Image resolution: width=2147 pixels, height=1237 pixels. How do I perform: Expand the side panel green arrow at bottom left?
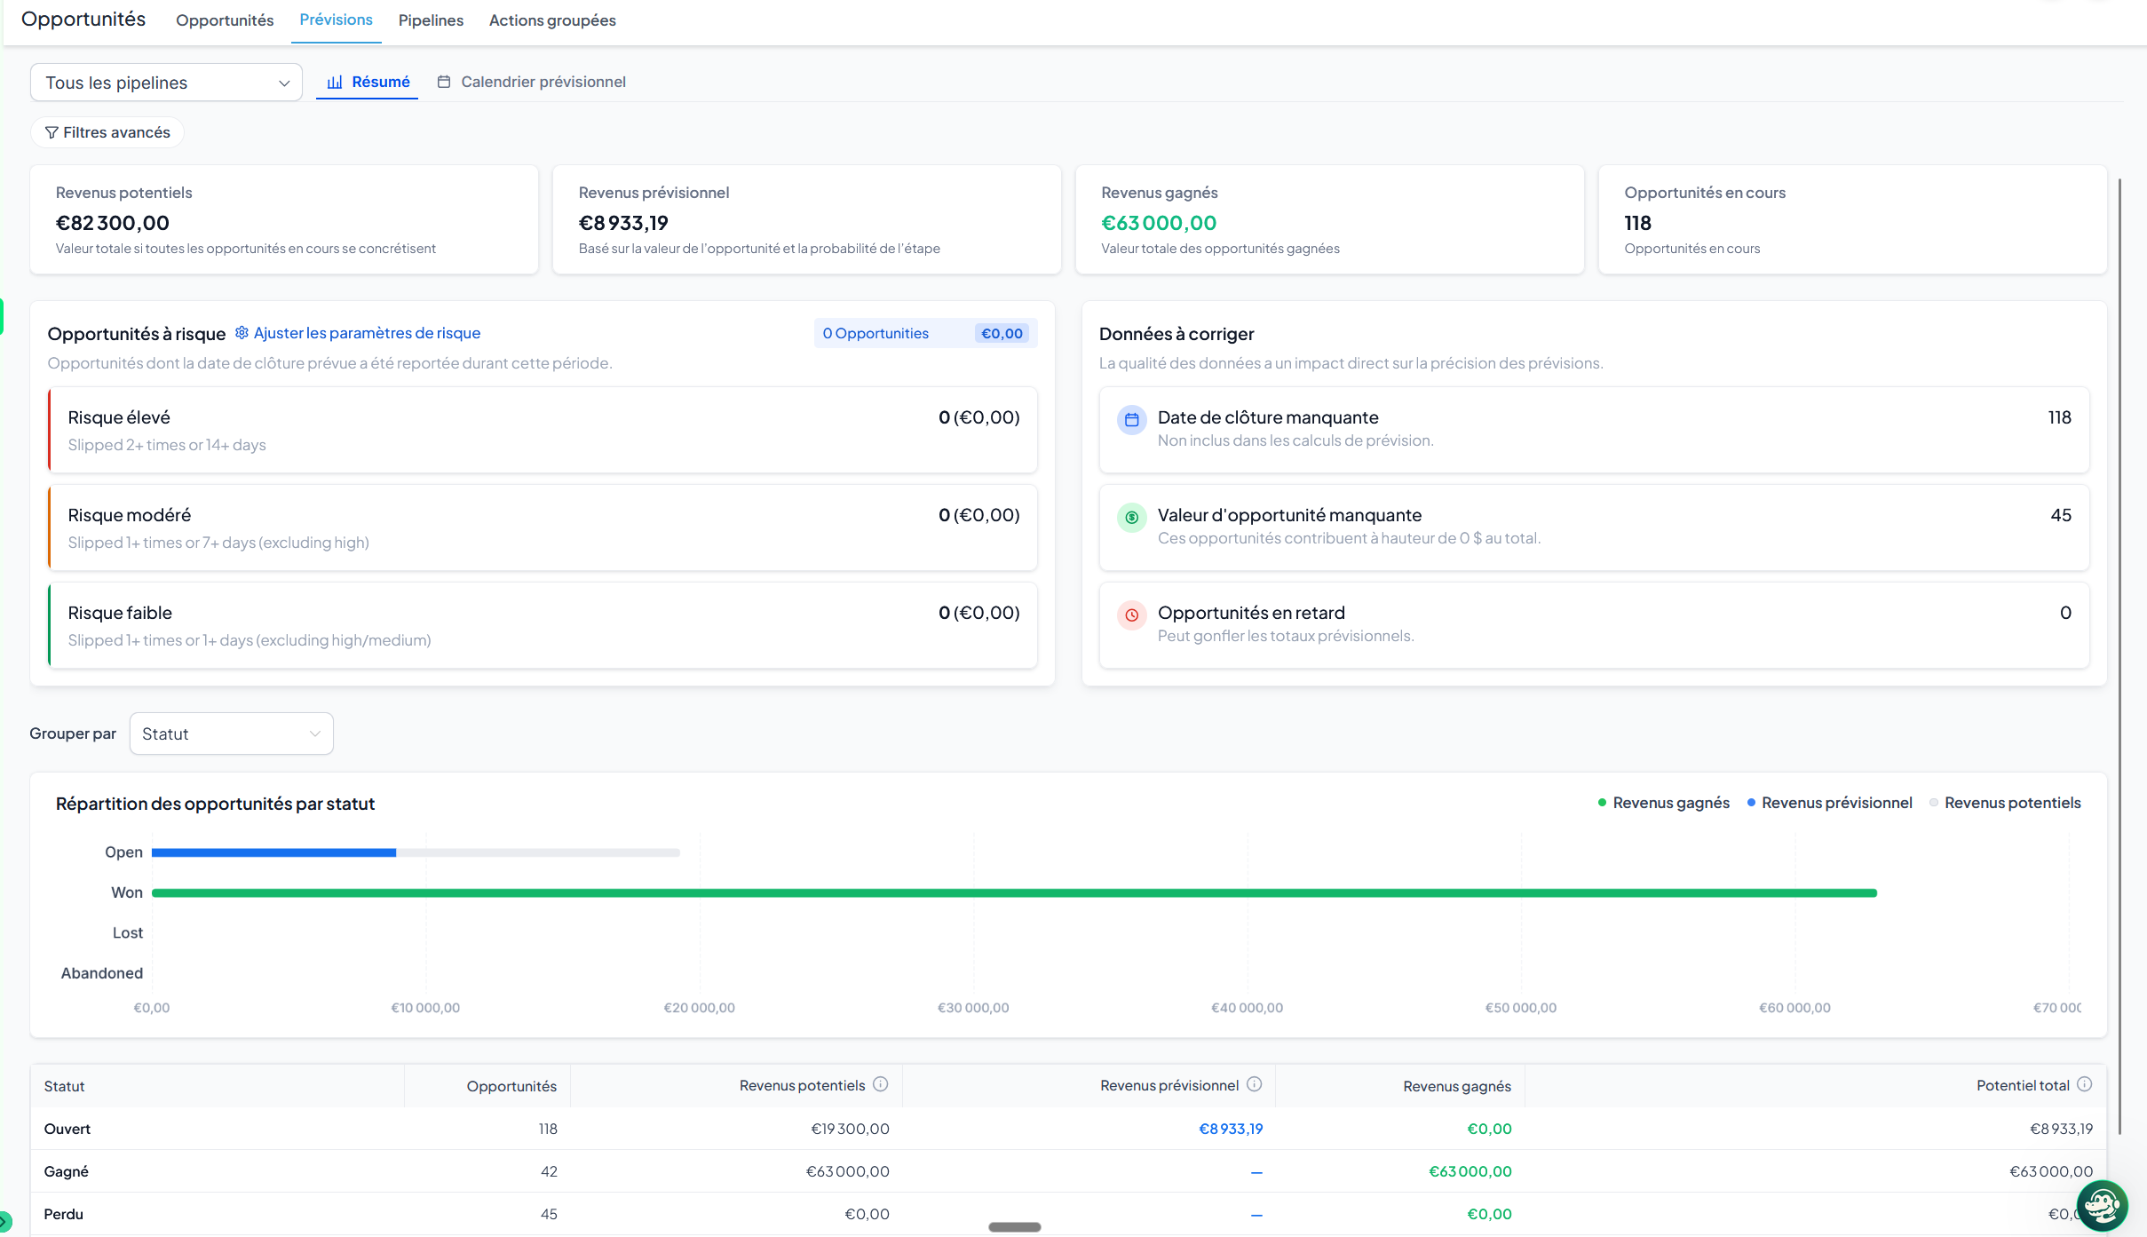point(5,1222)
